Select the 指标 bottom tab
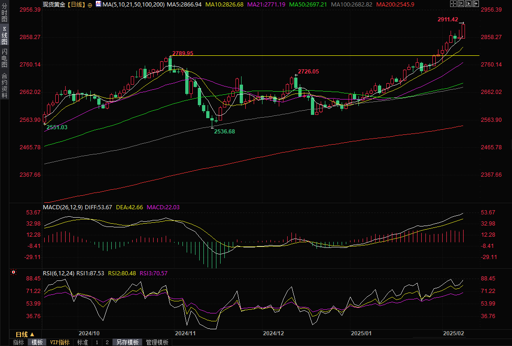Screen dimensions: 512x346 [x=19, y=342]
